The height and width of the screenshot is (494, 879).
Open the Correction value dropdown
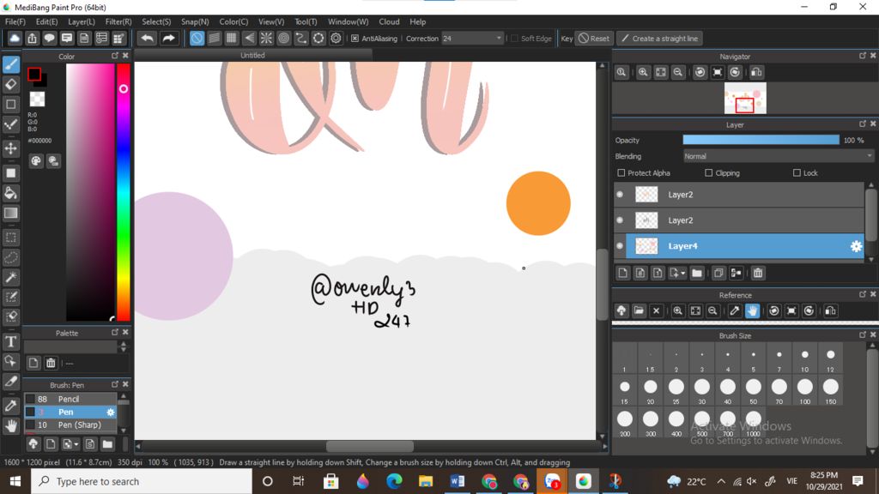click(x=499, y=38)
